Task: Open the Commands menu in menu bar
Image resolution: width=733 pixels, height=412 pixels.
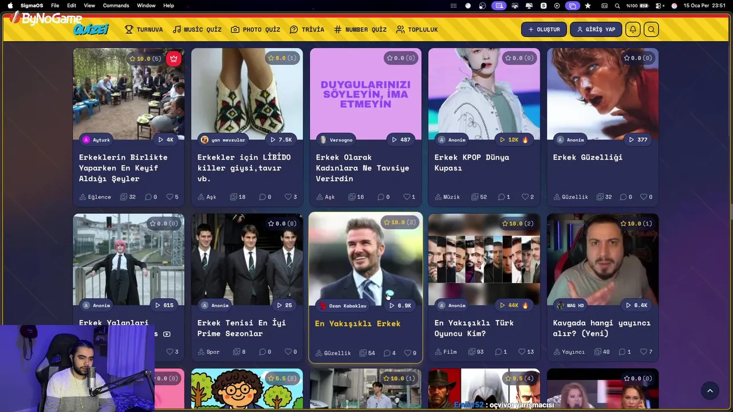Action: 116,6
